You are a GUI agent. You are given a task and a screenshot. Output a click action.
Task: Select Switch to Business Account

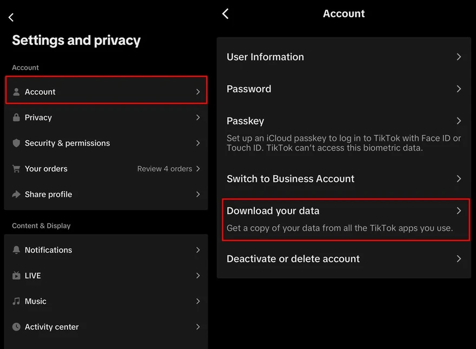point(290,179)
